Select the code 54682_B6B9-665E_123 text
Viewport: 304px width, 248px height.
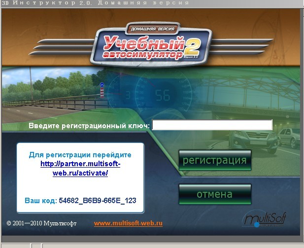pyautogui.click(x=98, y=201)
